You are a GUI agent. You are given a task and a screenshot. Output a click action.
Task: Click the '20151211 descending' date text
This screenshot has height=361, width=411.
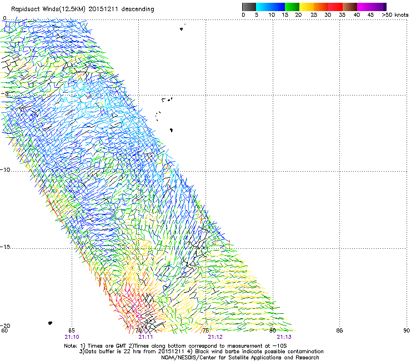122,9
